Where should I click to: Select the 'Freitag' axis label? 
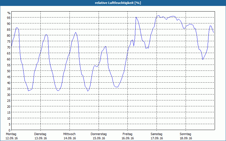click(x=127, y=134)
